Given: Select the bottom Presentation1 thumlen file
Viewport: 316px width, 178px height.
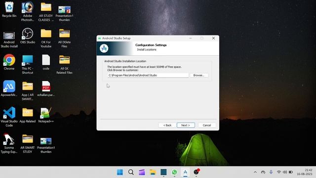Looking at the screenshot, I should pyautogui.click(x=46, y=145).
